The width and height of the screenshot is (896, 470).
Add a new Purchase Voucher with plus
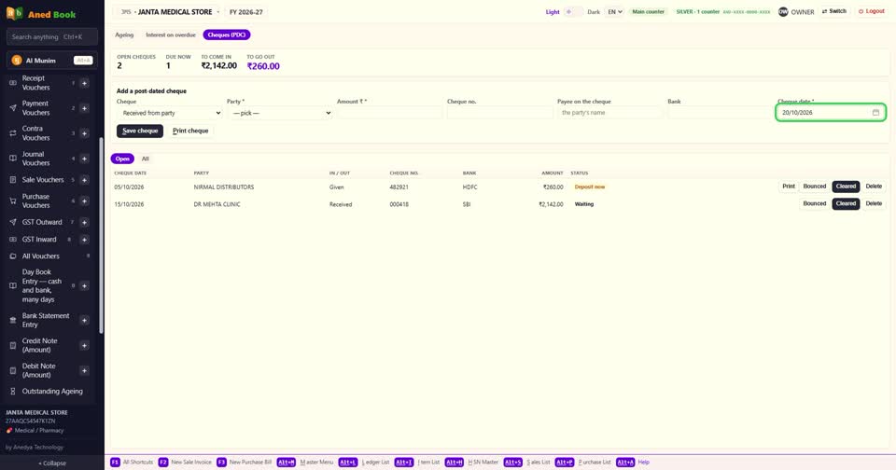(85, 201)
